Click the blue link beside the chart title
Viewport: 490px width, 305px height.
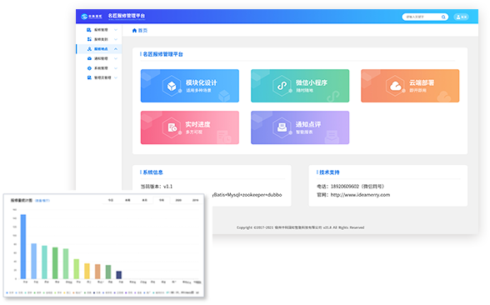[42, 200]
